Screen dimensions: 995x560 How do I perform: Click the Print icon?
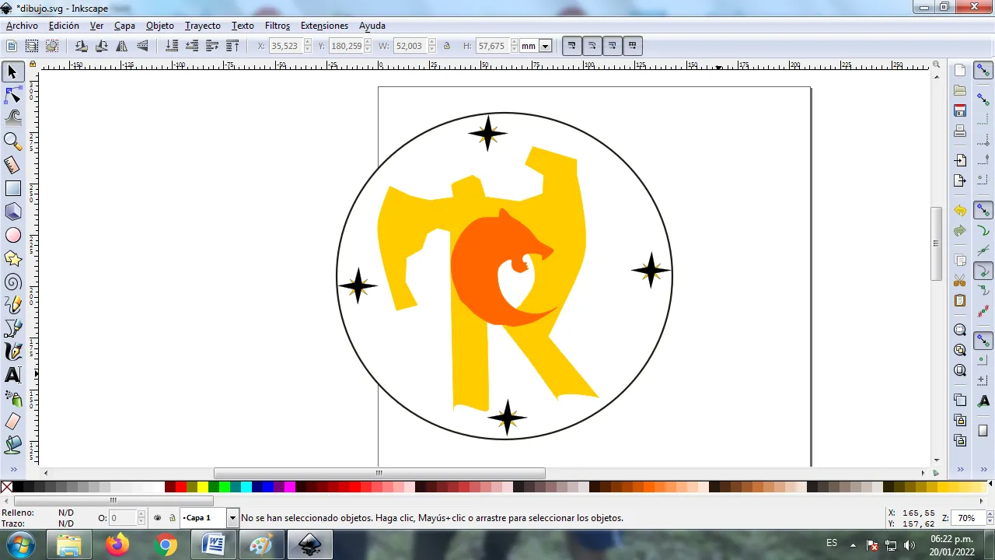[x=960, y=131]
